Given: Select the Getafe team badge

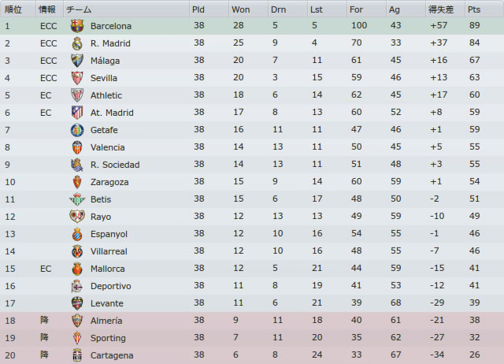Looking at the screenshot, I should [x=77, y=130].
